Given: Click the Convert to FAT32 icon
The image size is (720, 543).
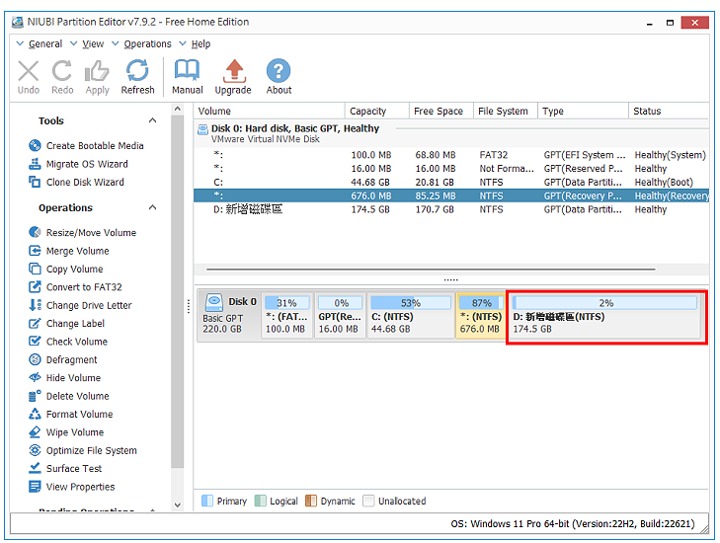Looking at the screenshot, I should [35, 287].
